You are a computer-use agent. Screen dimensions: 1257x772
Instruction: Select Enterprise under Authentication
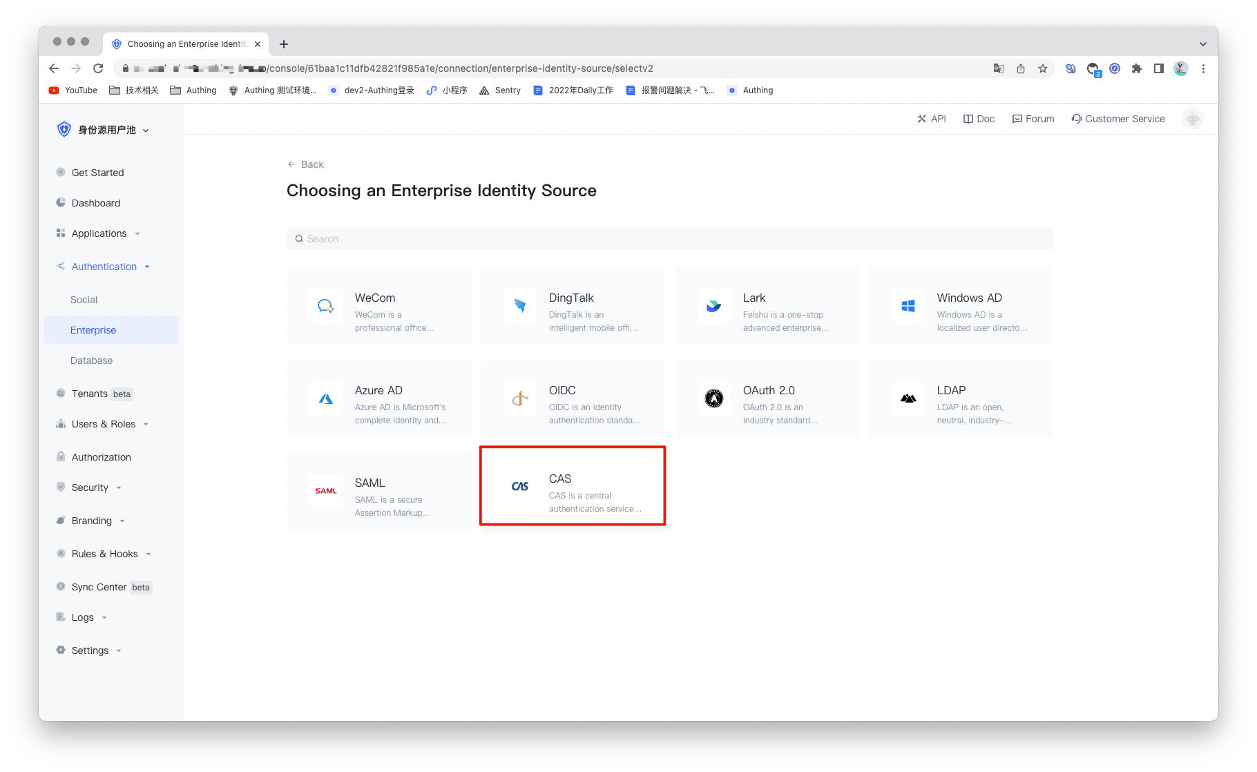[93, 330]
